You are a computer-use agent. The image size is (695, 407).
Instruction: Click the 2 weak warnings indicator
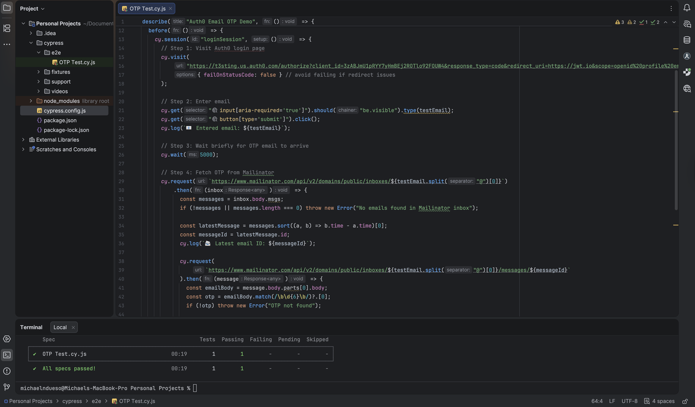tap(631, 22)
